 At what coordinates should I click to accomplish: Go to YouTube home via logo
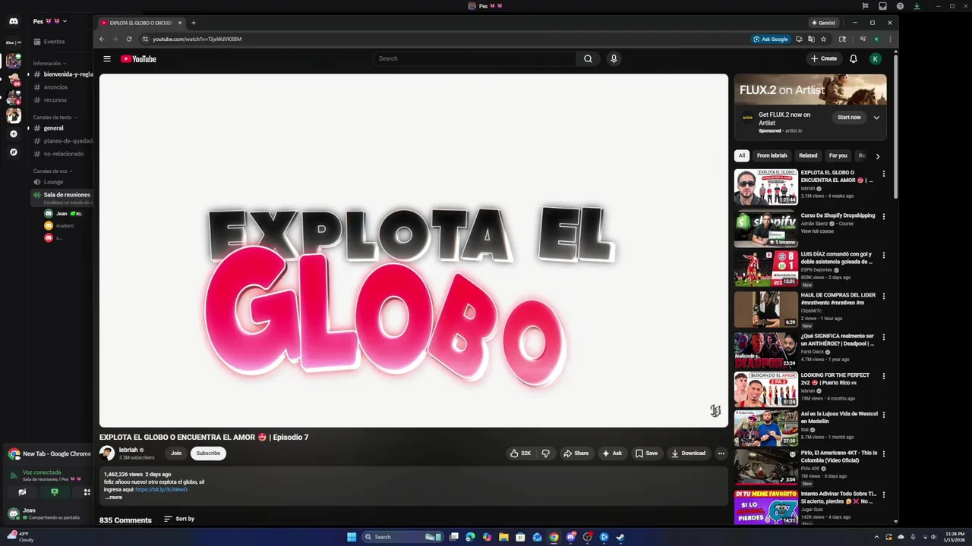coord(138,58)
